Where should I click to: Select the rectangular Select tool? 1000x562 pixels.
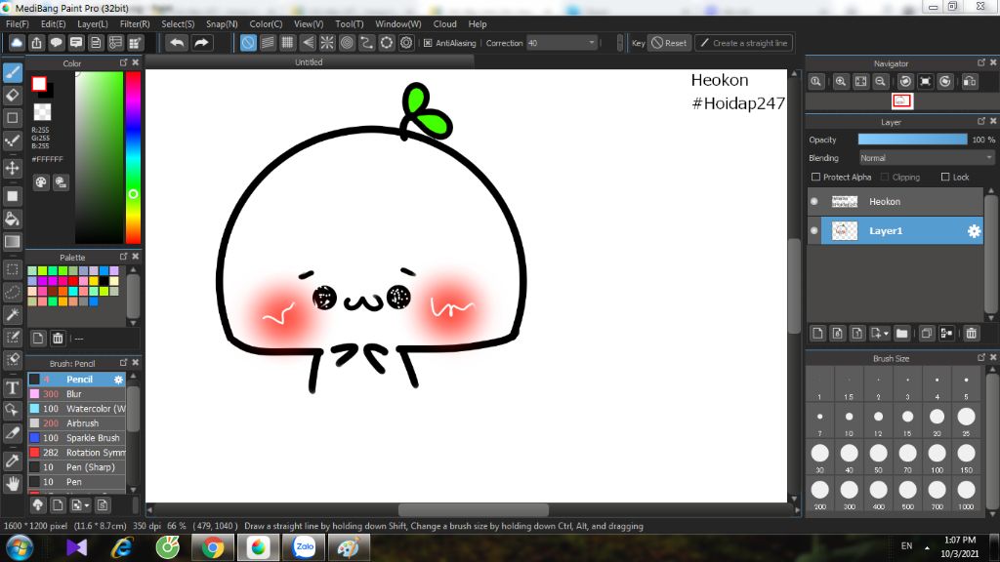pyautogui.click(x=12, y=269)
